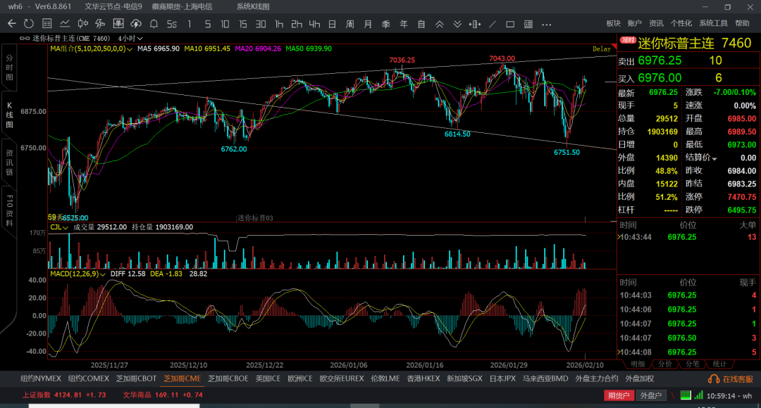Switch to 期货户 futures account
This screenshot has width=761, height=408.
pyautogui.click(x=619, y=395)
